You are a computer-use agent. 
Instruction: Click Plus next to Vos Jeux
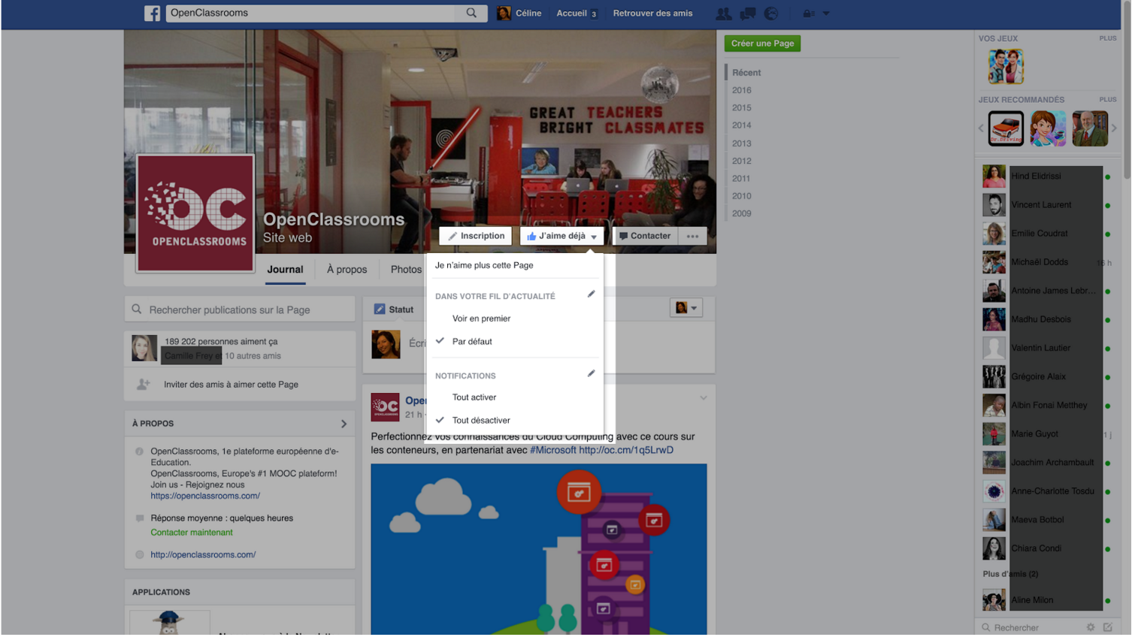click(x=1107, y=38)
